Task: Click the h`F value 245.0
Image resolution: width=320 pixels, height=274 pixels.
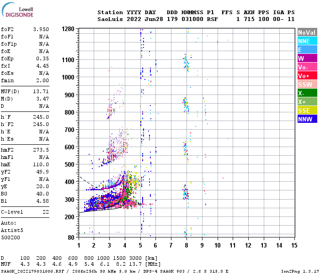Action: 41,117
